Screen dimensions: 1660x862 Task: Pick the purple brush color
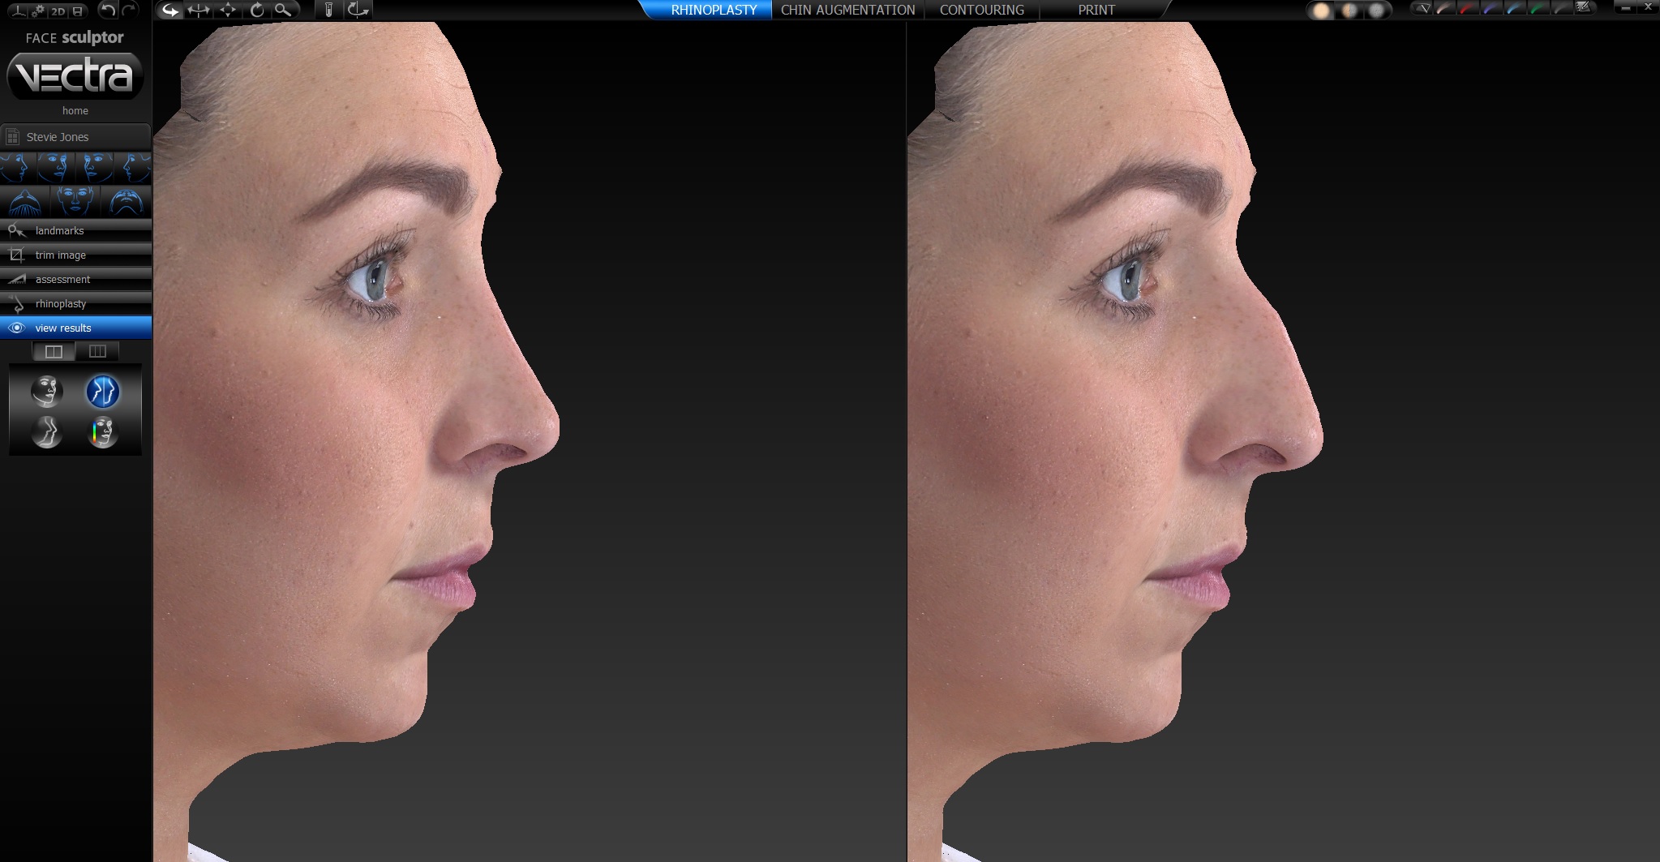(1492, 8)
